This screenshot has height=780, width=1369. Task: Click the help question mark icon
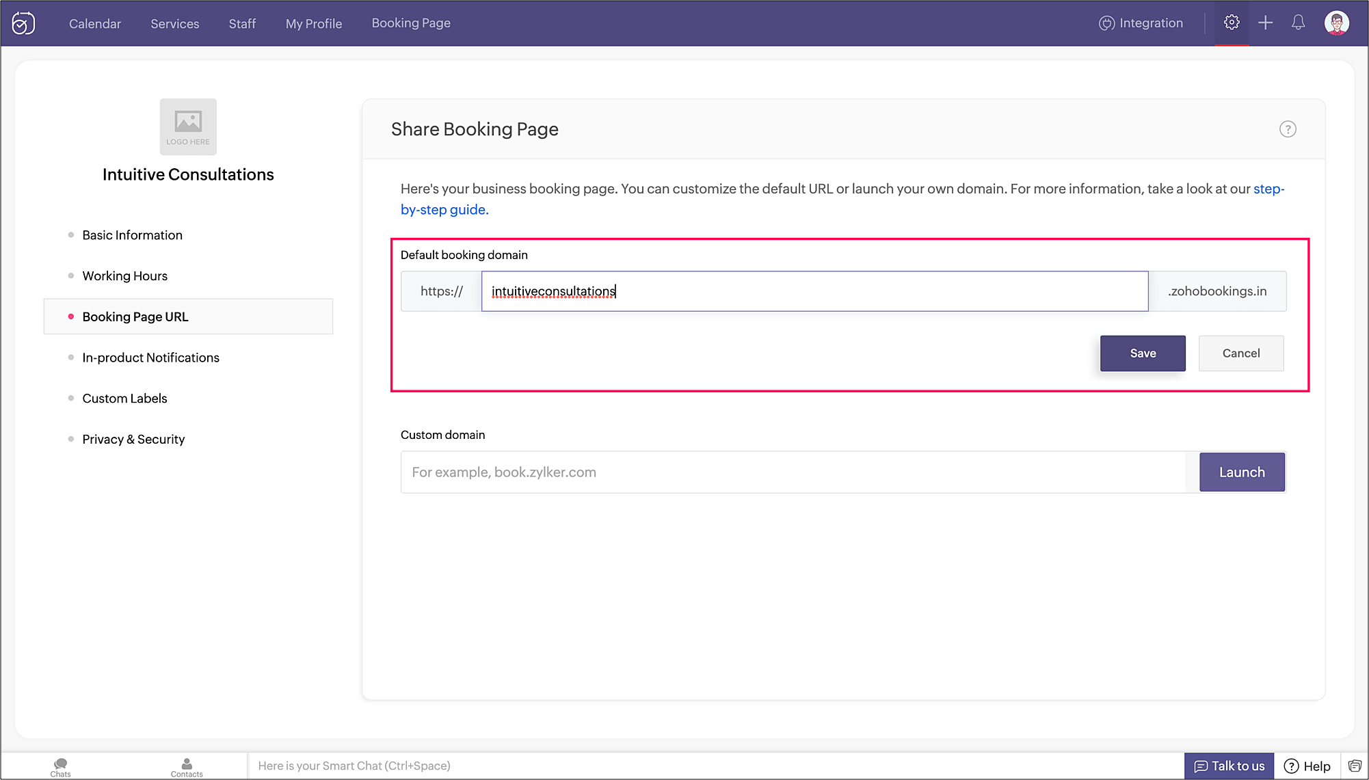(x=1288, y=129)
